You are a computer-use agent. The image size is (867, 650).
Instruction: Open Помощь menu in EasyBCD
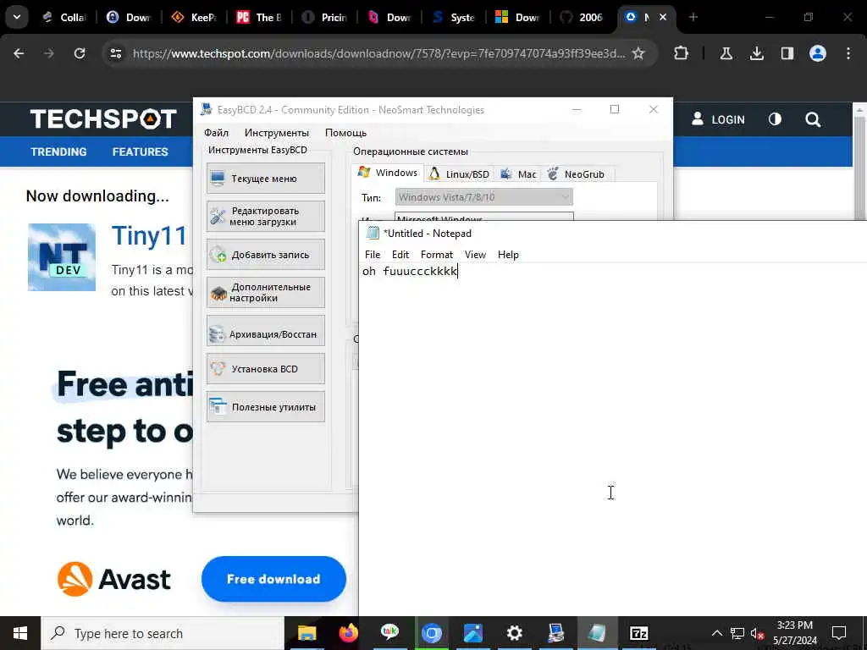click(x=345, y=133)
